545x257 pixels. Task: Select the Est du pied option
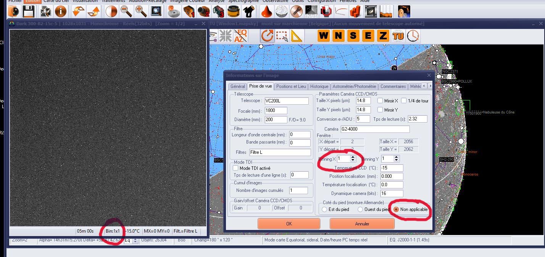[325, 209]
